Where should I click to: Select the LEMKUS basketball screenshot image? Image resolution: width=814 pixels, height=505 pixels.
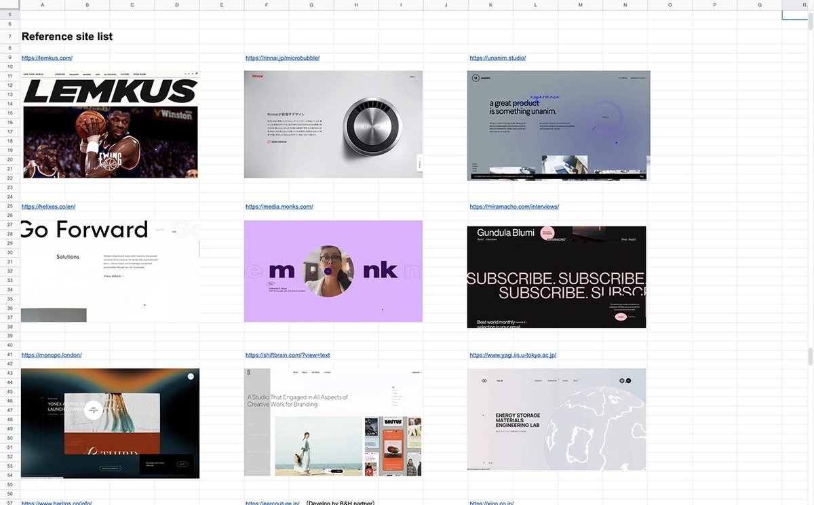click(x=109, y=124)
